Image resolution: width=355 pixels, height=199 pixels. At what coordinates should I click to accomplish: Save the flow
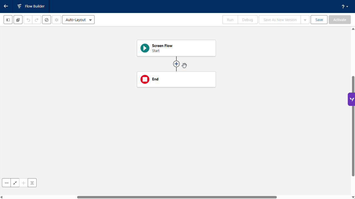tap(319, 20)
